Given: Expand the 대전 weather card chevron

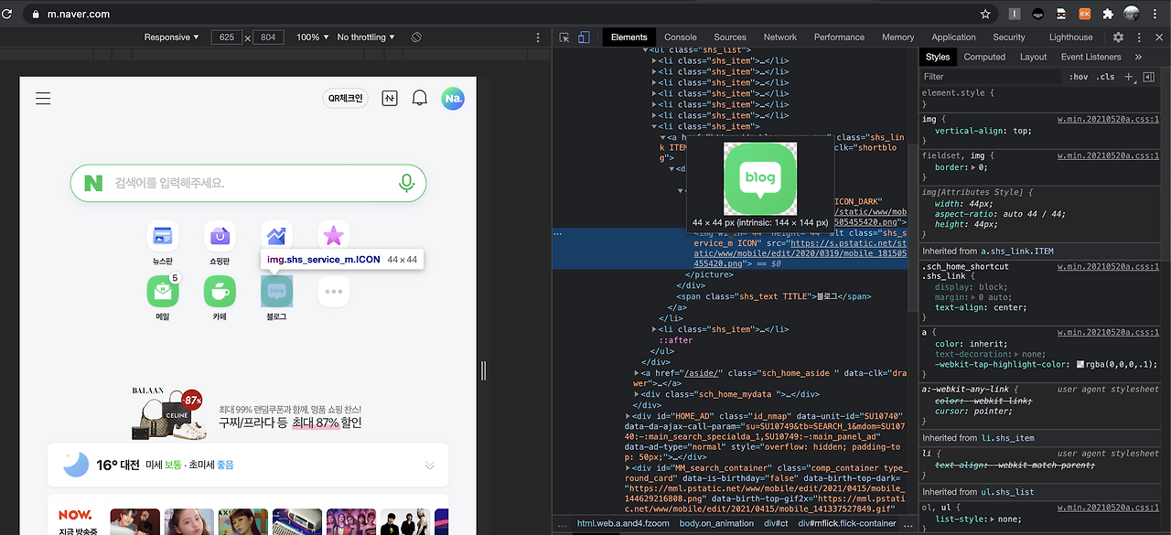Looking at the screenshot, I should click(x=429, y=465).
